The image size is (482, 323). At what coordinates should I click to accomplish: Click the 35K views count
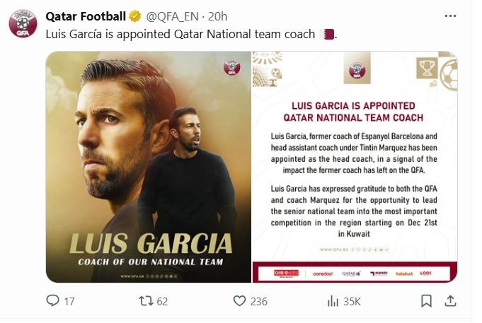(352, 302)
